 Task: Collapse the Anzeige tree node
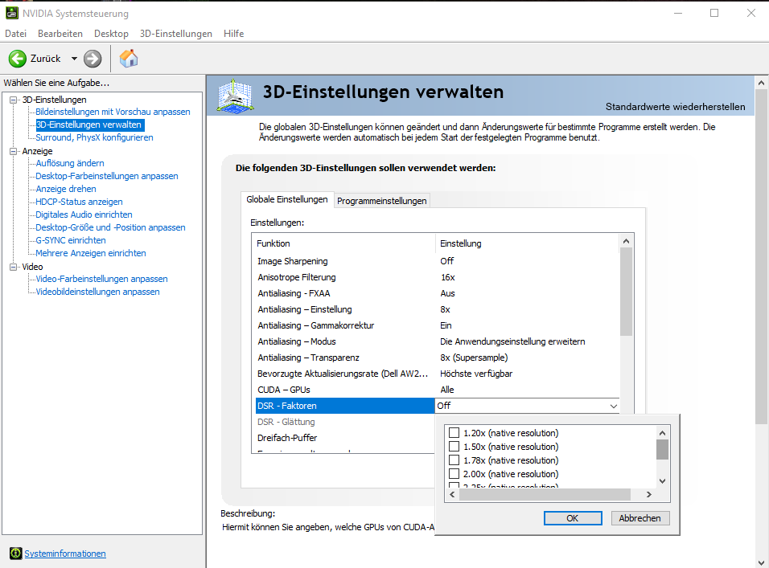tap(13, 151)
